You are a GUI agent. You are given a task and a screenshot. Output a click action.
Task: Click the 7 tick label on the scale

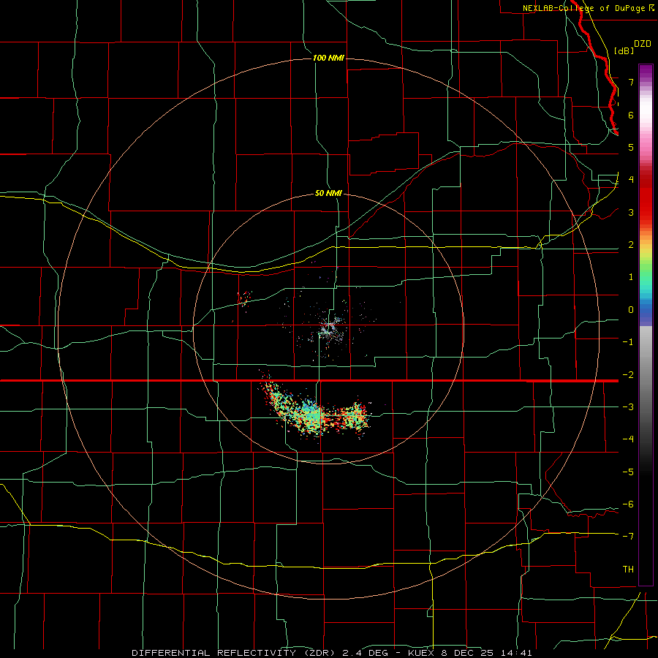click(x=631, y=82)
